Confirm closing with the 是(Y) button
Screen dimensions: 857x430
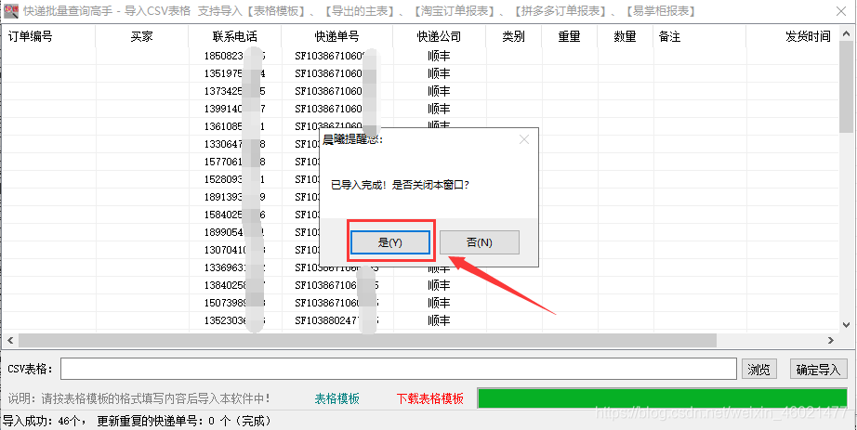point(390,242)
